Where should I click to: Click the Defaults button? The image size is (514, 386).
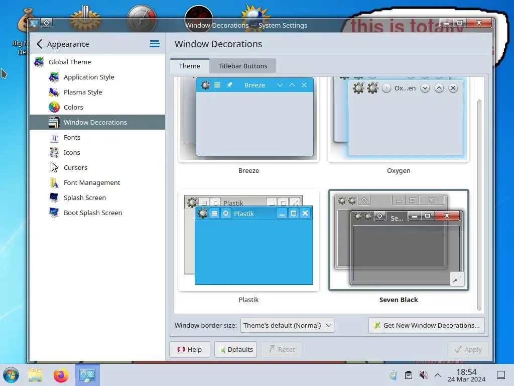tap(236, 350)
